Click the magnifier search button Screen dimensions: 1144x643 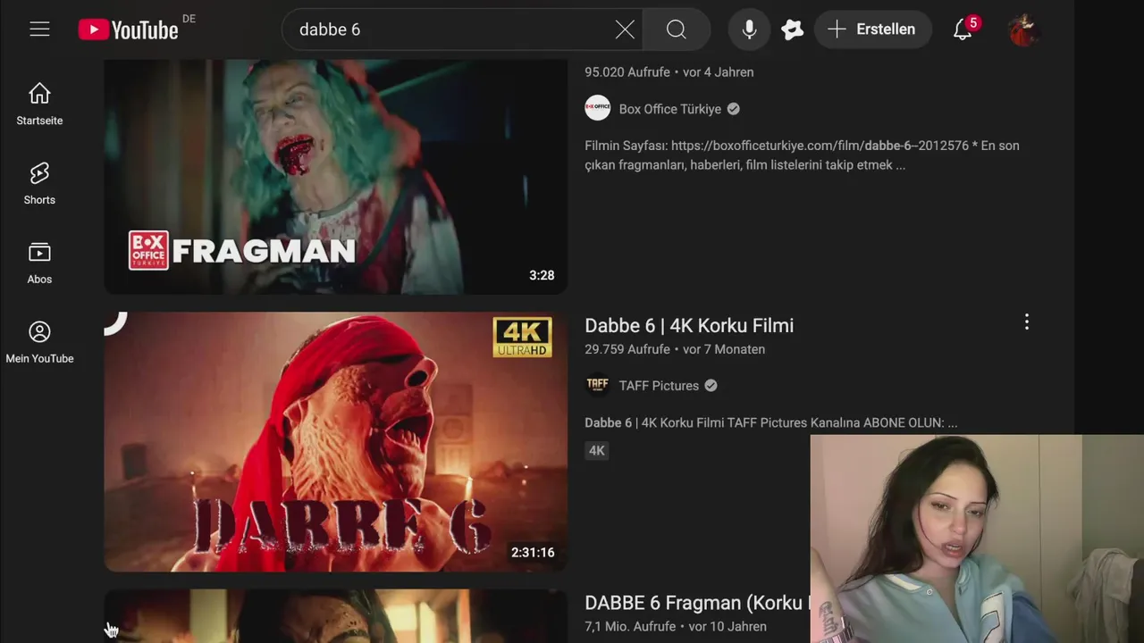click(677, 29)
